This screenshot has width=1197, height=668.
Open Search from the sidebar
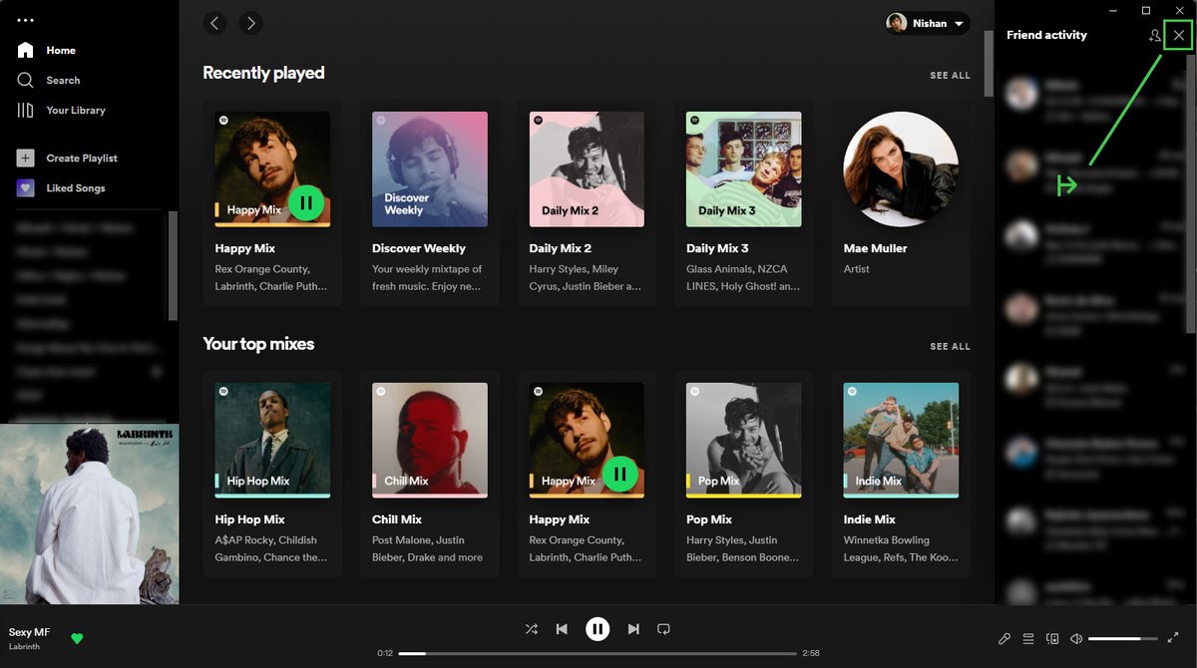[49, 80]
